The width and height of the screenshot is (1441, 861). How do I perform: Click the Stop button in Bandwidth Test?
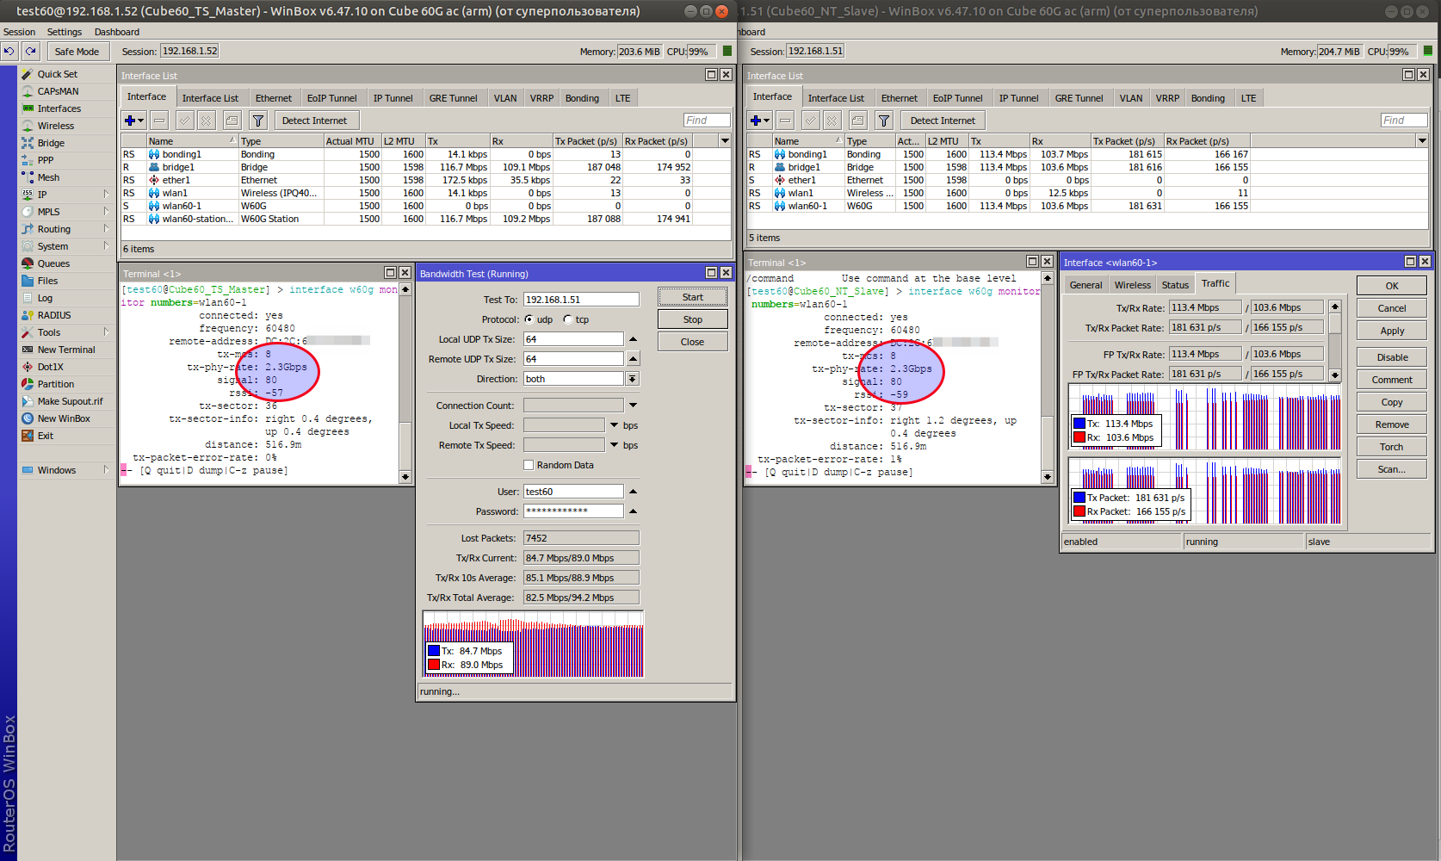pyautogui.click(x=693, y=319)
